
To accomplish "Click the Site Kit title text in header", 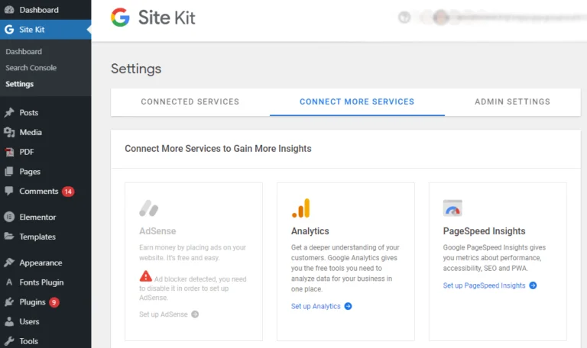I will click(x=167, y=18).
